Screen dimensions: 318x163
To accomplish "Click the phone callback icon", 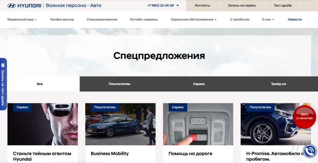I will [x=310, y=151].
